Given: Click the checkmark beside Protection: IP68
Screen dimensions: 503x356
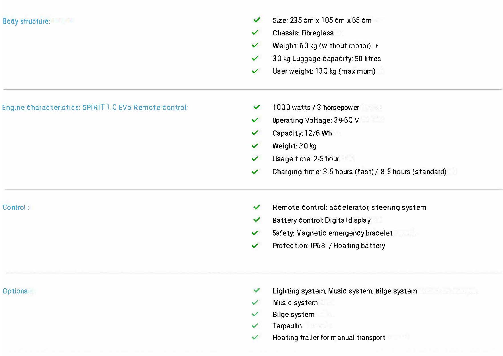Looking at the screenshot, I should click(x=255, y=246).
